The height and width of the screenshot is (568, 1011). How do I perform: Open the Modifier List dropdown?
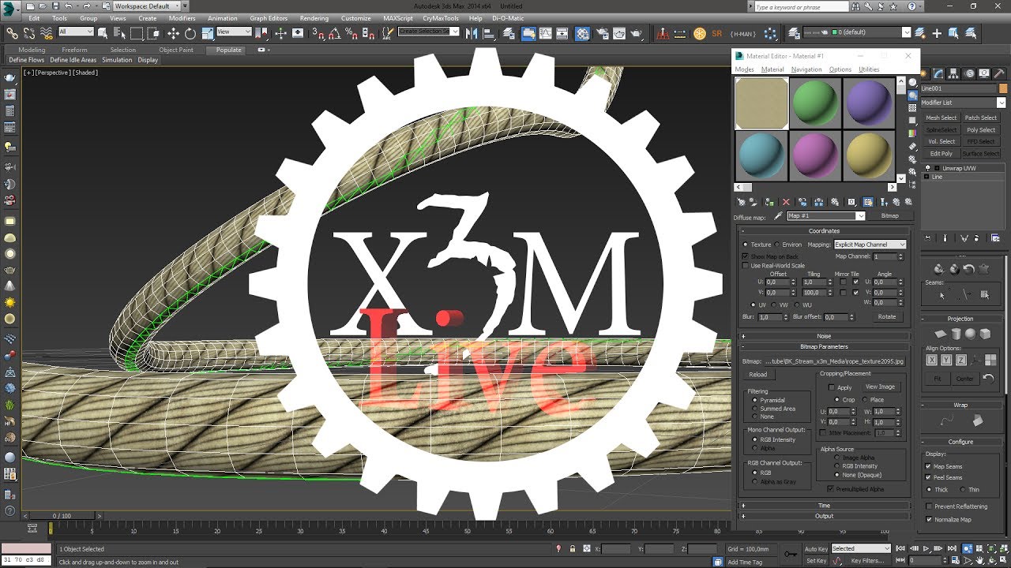pos(964,103)
